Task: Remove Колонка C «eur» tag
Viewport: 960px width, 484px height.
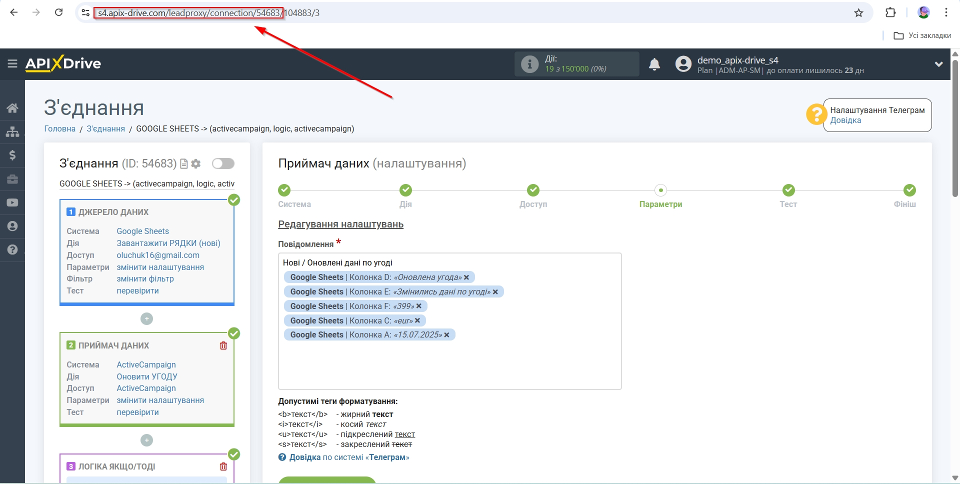Action: (417, 320)
